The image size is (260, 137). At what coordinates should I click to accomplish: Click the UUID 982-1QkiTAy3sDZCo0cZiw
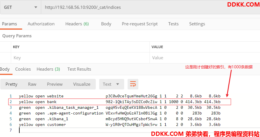coord(131,102)
